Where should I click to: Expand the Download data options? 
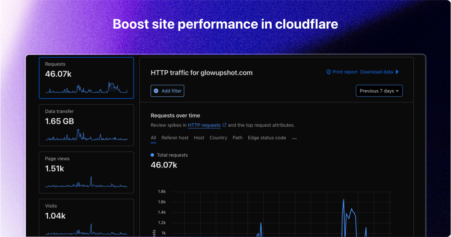tap(377, 72)
